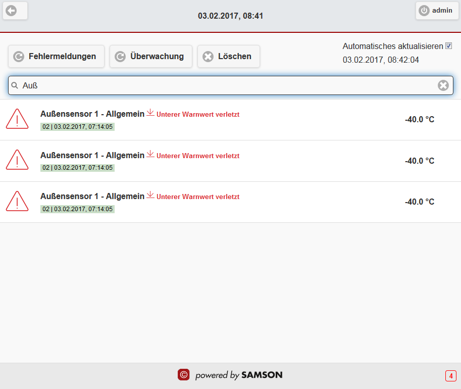461x389 pixels.
Task: Click the red alarm counter badge 4
Action: coord(450,376)
